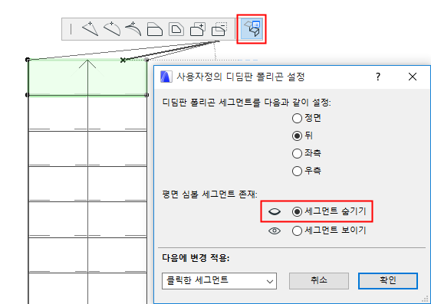Open dialog help question mark
The image size is (431, 304).
378,77
